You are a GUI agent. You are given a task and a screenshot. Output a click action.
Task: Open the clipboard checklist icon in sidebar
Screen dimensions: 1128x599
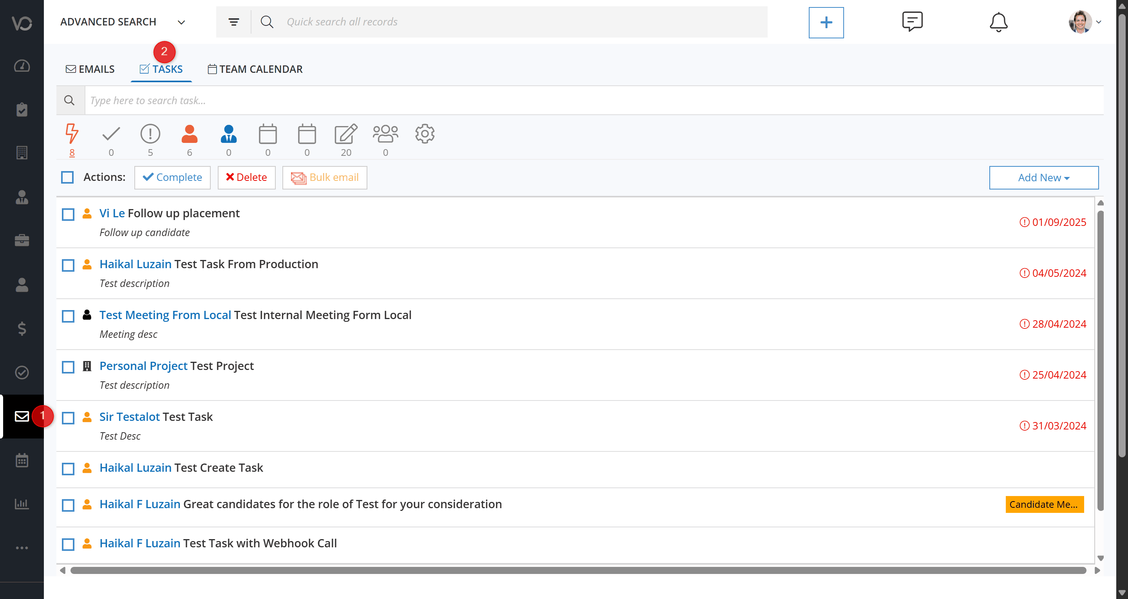point(22,110)
